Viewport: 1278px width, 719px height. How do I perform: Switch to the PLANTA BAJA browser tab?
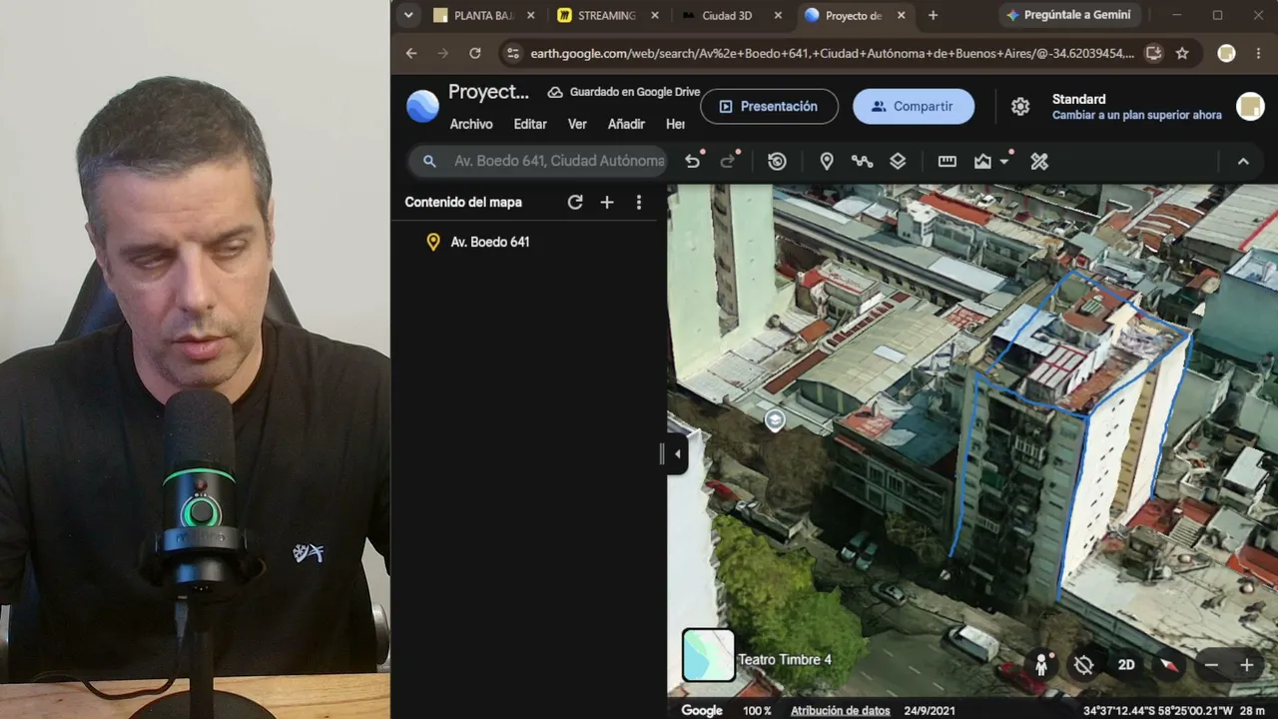pos(484,15)
